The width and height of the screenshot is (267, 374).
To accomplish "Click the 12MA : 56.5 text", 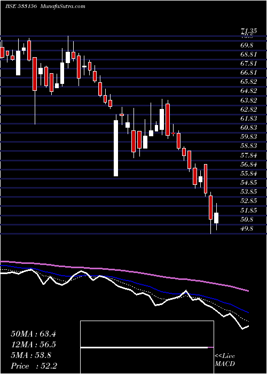I will (x=33, y=345).
